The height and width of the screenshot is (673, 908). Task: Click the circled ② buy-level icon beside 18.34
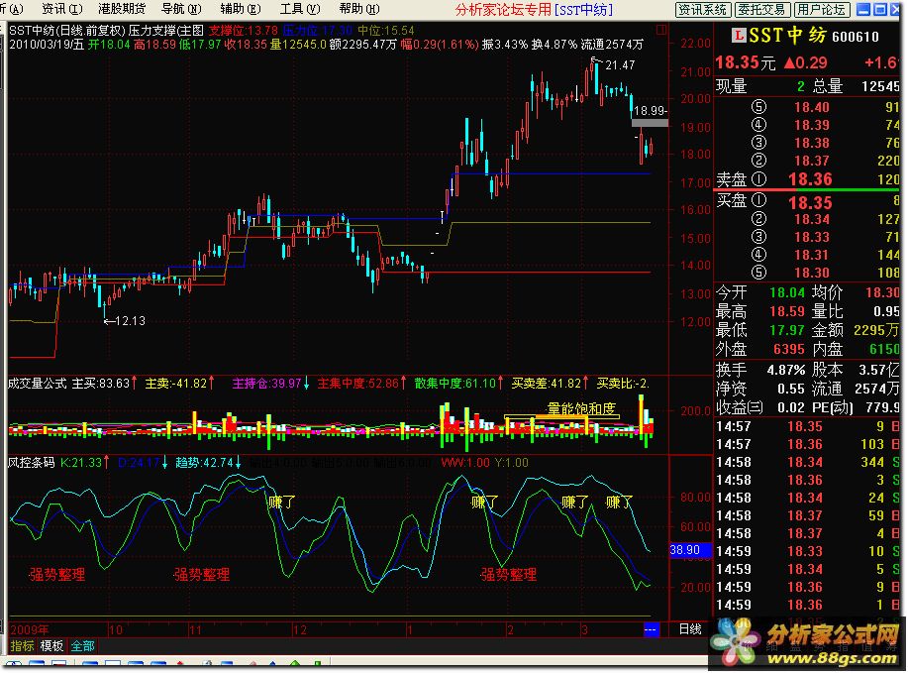pyautogui.click(x=758, y=219)
